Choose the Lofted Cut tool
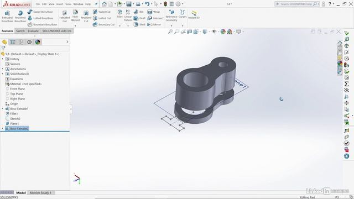The height and width of the screenshot is (199, 354). click(x=102, y=18)
